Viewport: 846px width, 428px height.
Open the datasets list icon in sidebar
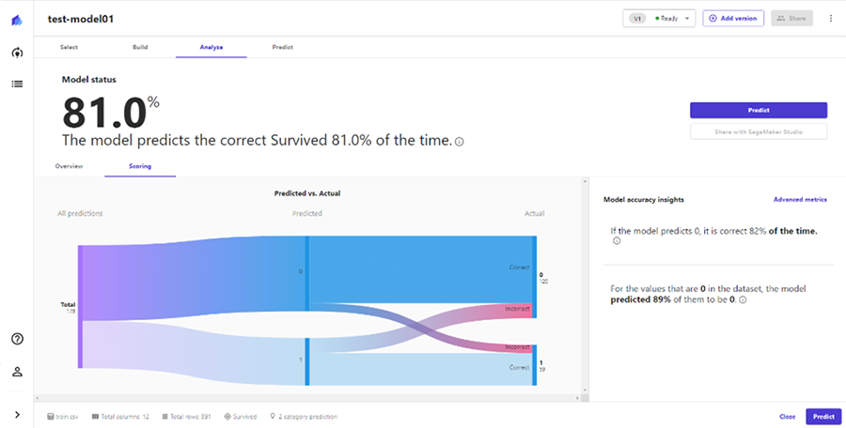(17, 84)
